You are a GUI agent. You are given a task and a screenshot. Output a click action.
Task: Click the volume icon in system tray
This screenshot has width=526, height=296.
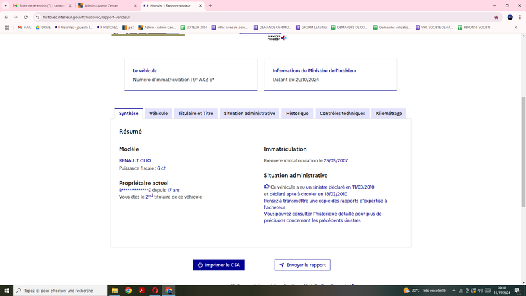[x=480, y=291]
